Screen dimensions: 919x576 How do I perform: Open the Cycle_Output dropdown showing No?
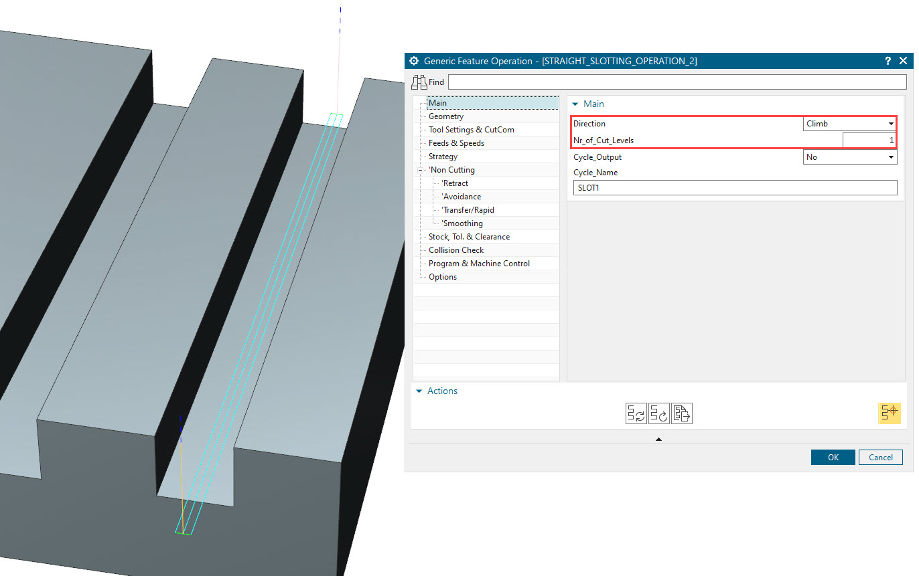click(x=891, y=157)
